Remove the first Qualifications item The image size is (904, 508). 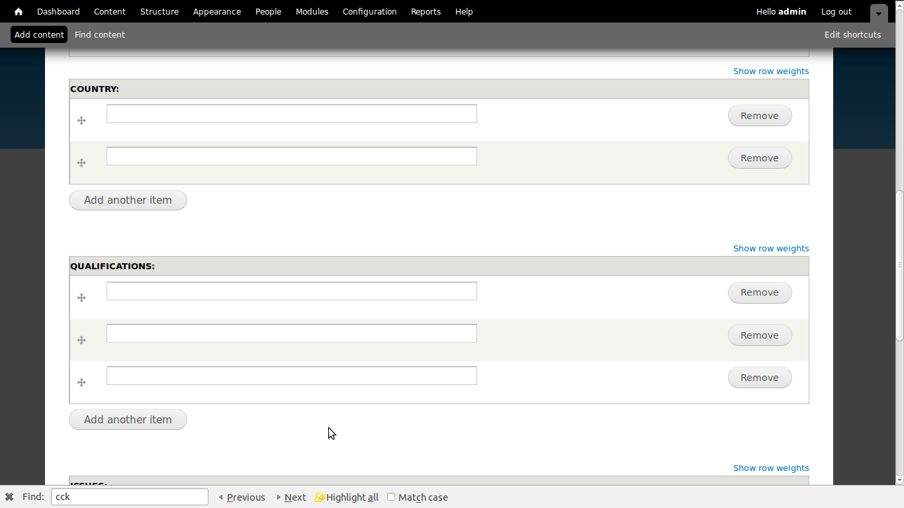[x=760, y=293]
